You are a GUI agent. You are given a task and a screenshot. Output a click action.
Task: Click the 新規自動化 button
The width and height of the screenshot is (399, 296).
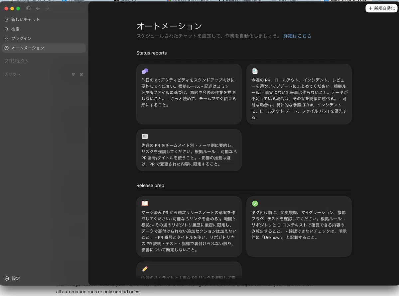[x=381, y=8]
